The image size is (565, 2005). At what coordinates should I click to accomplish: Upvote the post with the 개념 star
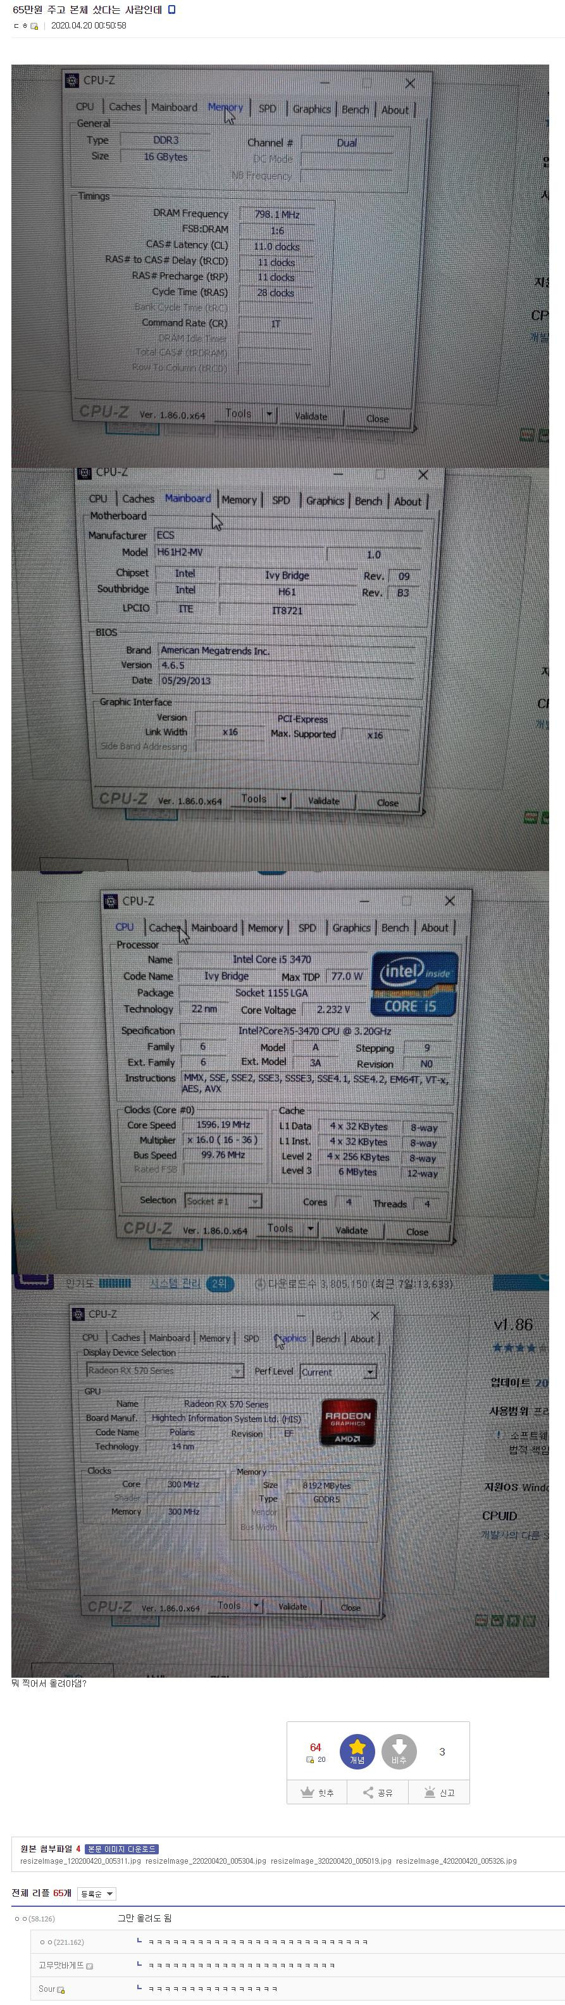click(356, 1752)
